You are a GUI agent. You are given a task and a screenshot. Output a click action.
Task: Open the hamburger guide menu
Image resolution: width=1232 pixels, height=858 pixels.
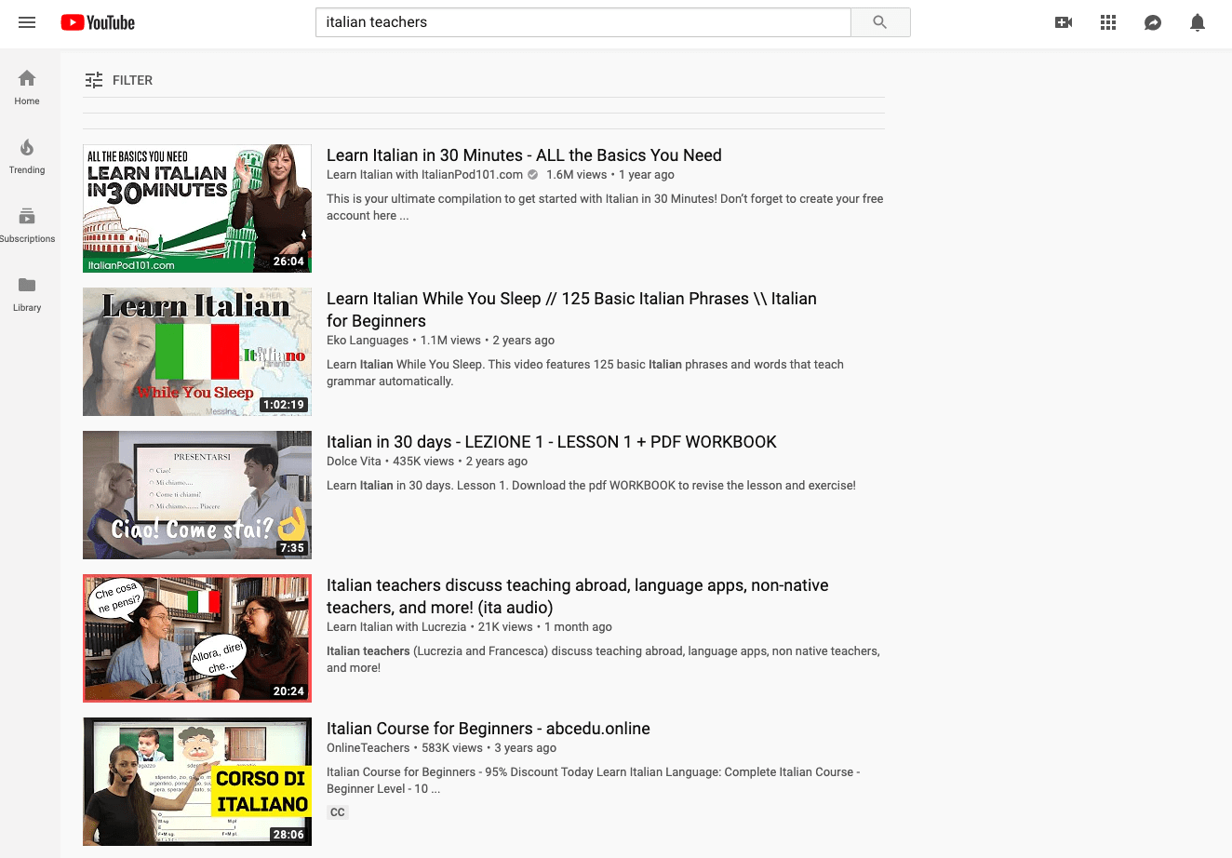tap(27, 22)
